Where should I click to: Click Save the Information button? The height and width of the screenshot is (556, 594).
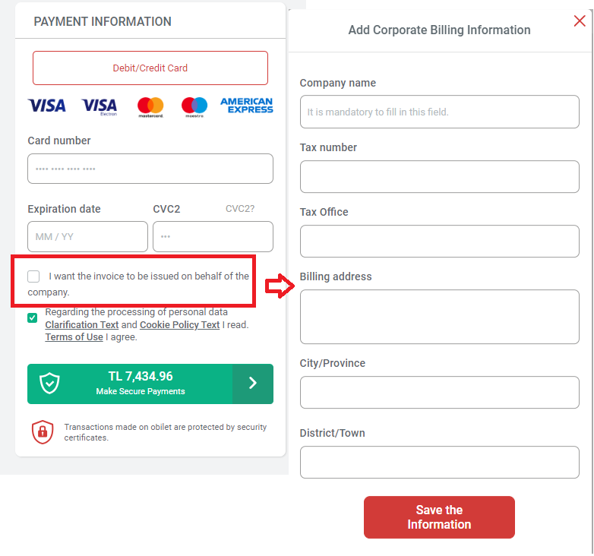pyautogui.click(x=439, y=517)
